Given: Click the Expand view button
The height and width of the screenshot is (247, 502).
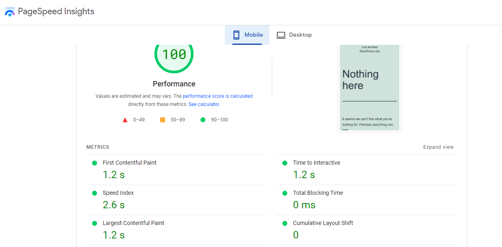Looking at the screenshot, I should pyautogui.click(x=438, y=147).
